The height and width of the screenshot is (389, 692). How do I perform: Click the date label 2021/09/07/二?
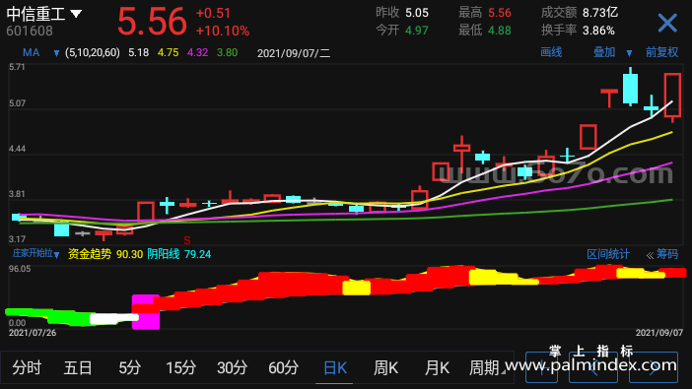click(x=294, y=53)
